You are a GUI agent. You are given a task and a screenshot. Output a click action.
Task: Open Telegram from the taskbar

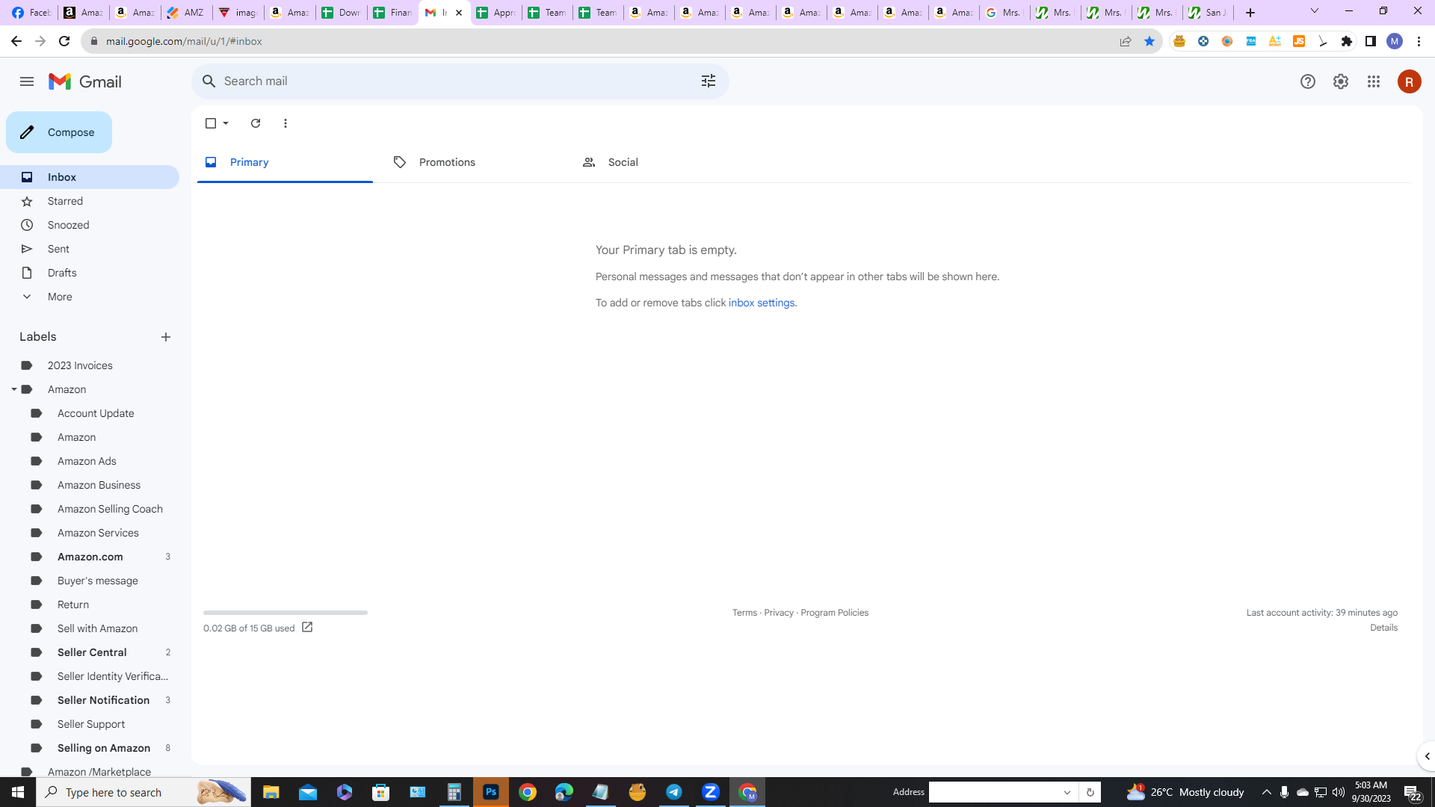(674, 792)
